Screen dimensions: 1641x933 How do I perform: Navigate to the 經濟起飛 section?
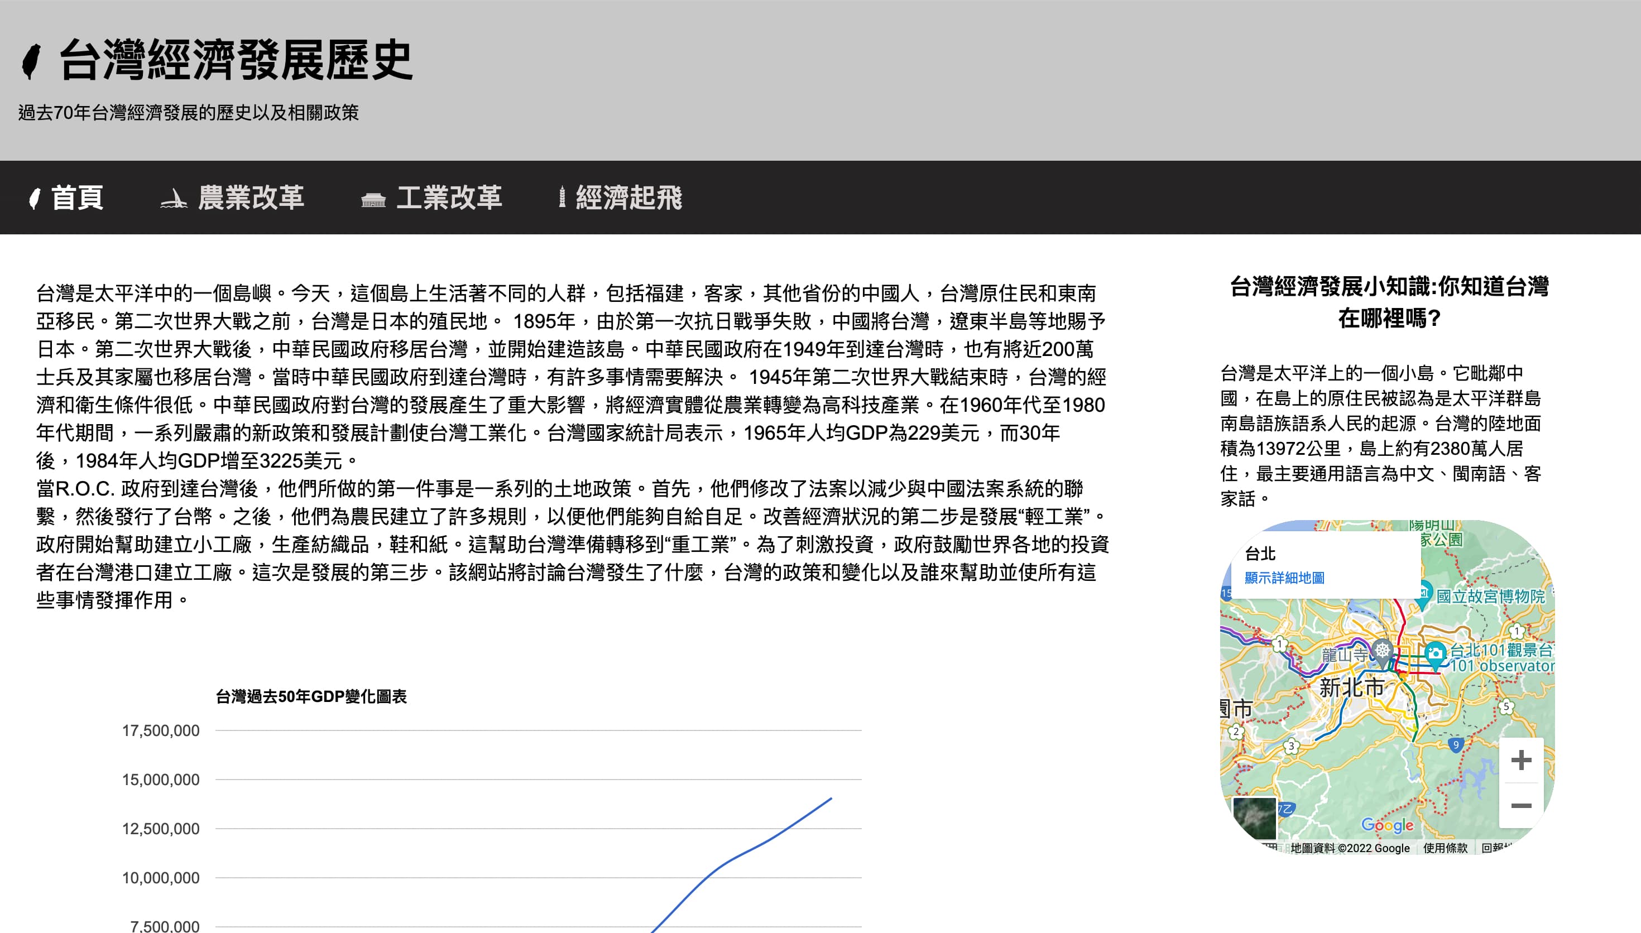click(628, 198)
